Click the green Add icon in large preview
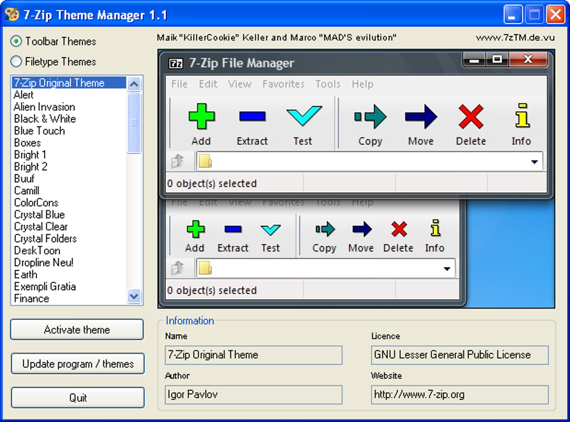This screenshot has width=570, height=422. tap(201, 116)
